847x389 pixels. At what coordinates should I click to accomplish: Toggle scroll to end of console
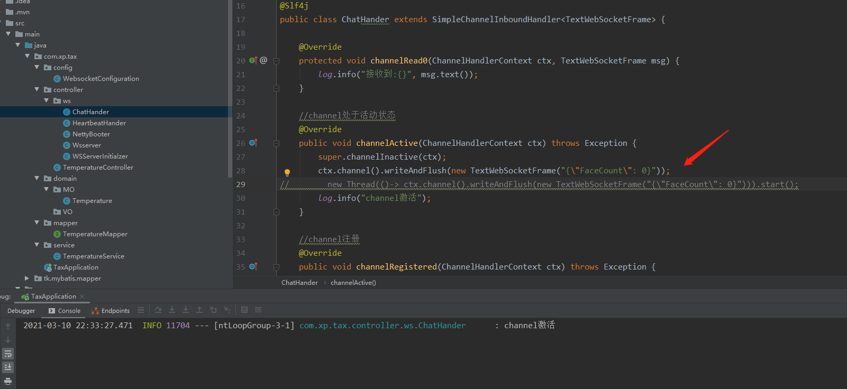(8, 367)
